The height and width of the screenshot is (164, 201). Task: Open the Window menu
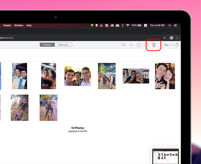point(19,25)
